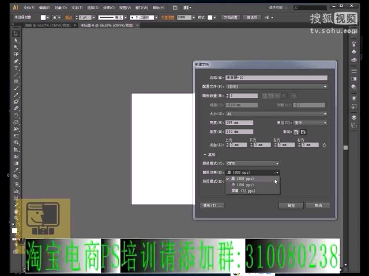Screen dimensions: 369x276
Task: Select the Width tool
Action: pyautogui.click(x=16, y=129)
